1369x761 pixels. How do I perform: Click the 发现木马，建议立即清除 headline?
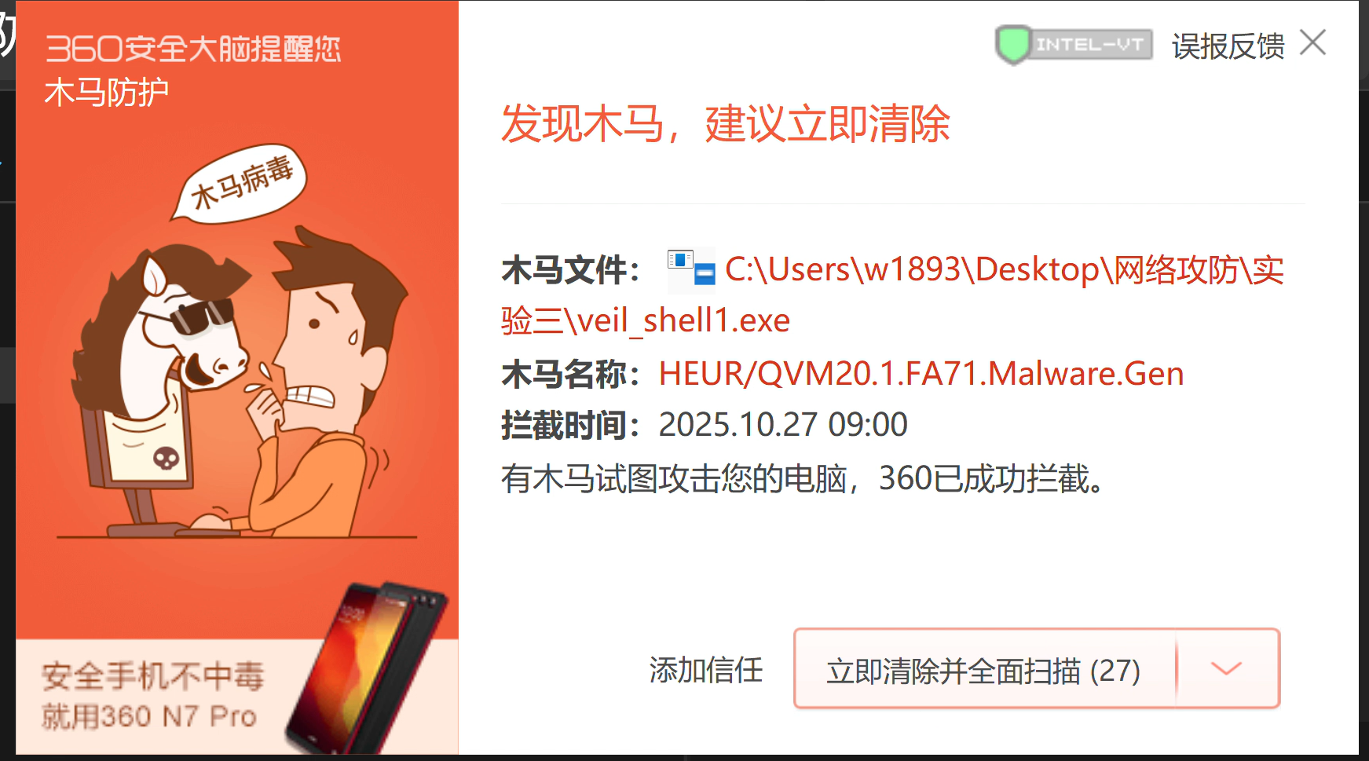726,124
